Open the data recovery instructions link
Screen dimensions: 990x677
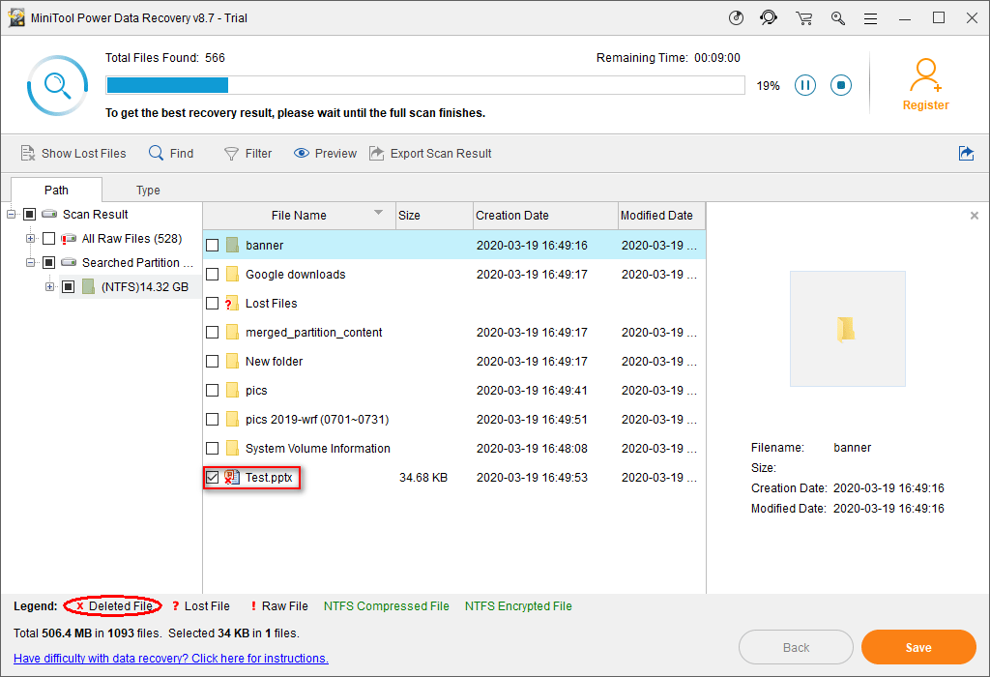pyautogui.click(x=171, y=658)
